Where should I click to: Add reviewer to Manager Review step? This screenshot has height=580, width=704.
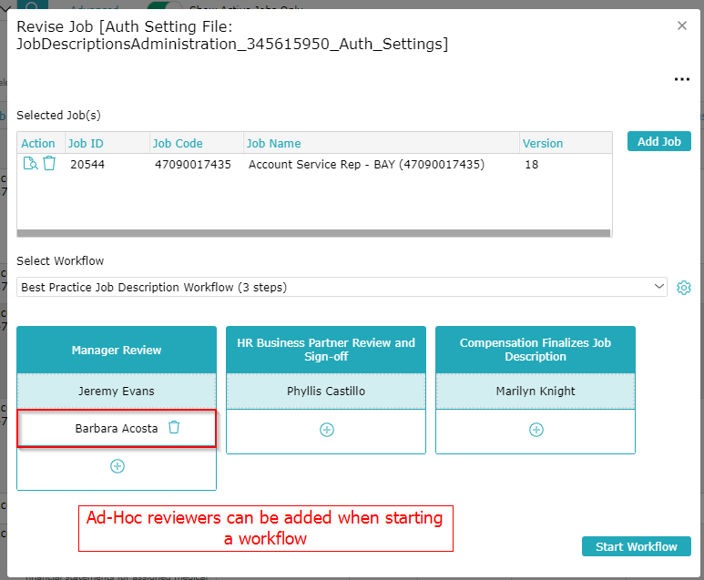tap(117, 466)
